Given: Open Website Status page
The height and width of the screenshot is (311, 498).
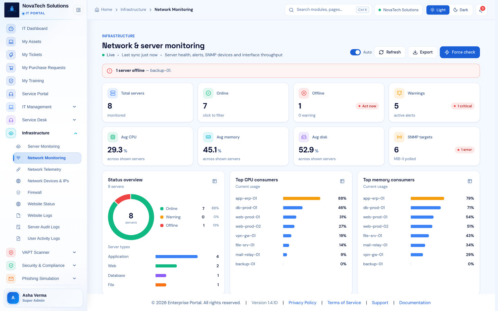Looking at the screenshot, I should 47,204.
